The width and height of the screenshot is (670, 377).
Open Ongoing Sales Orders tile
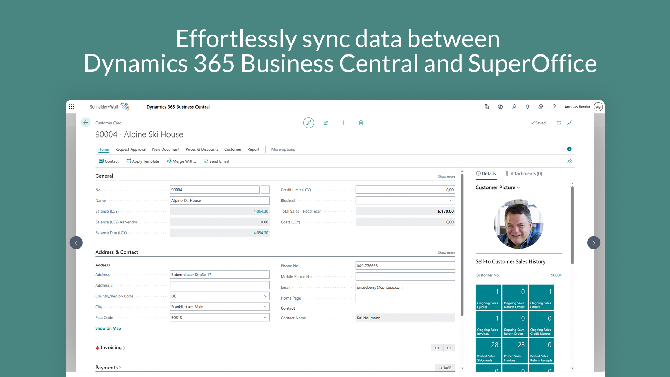coord(541,298)
